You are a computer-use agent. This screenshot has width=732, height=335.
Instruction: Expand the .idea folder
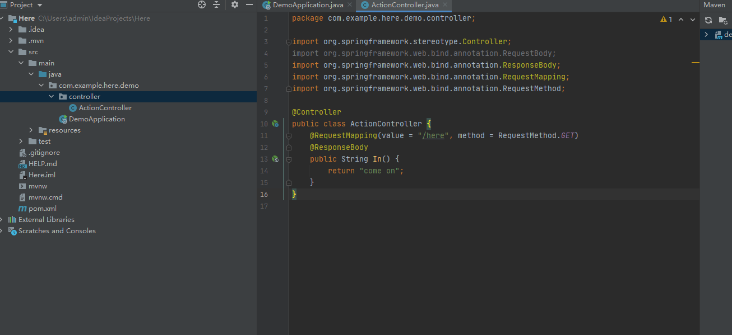point(11,30)
